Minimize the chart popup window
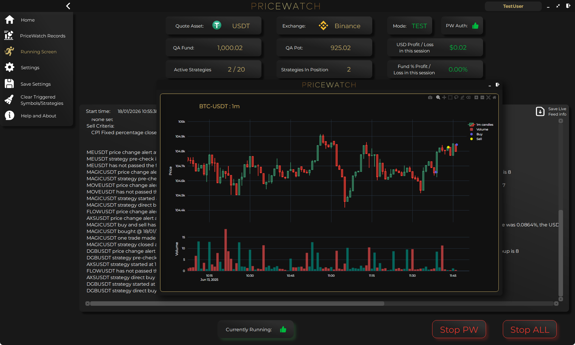575x345 pixels. tap(490, 85)
